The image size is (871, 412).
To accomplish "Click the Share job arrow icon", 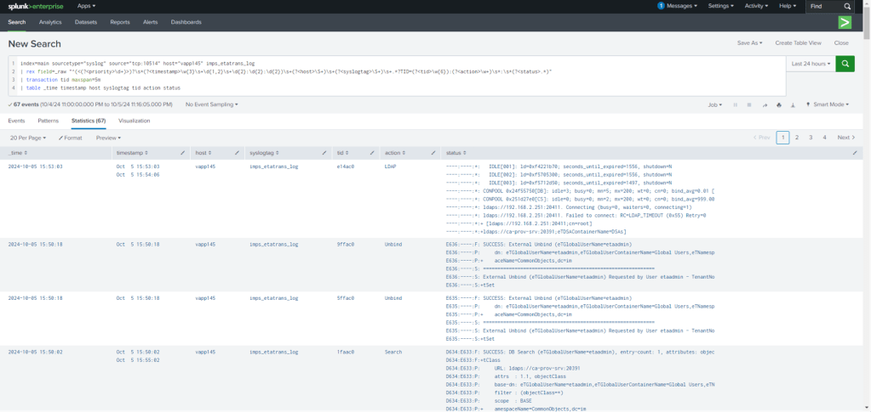I will (x=764, y=104).
